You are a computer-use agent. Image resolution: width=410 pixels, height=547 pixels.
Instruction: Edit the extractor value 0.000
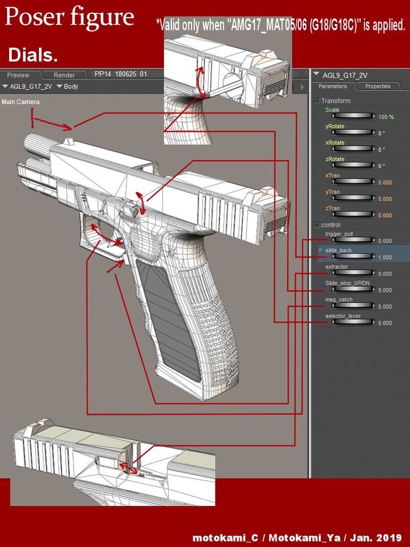point(385,274)
